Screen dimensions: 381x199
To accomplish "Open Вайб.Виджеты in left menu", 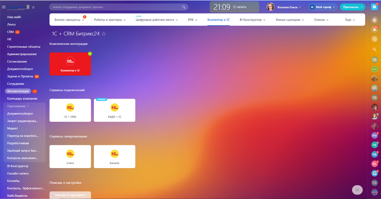I will [x=17, y=196].
